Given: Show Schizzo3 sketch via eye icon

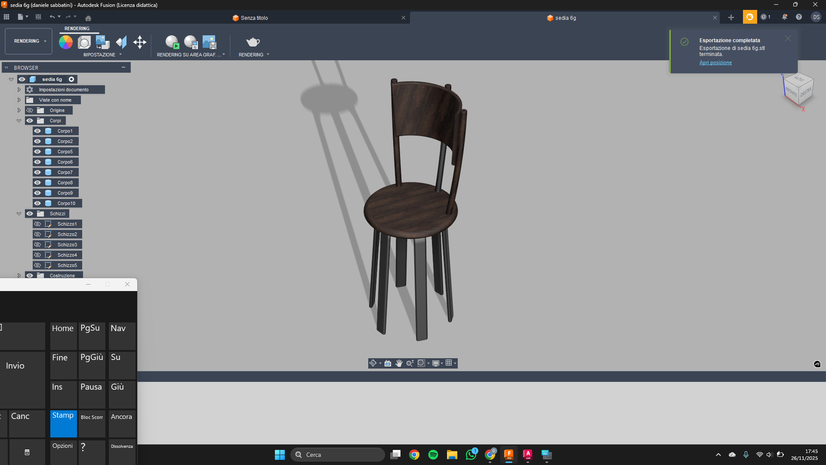Looking at the screenshot, I should [38, 245].
